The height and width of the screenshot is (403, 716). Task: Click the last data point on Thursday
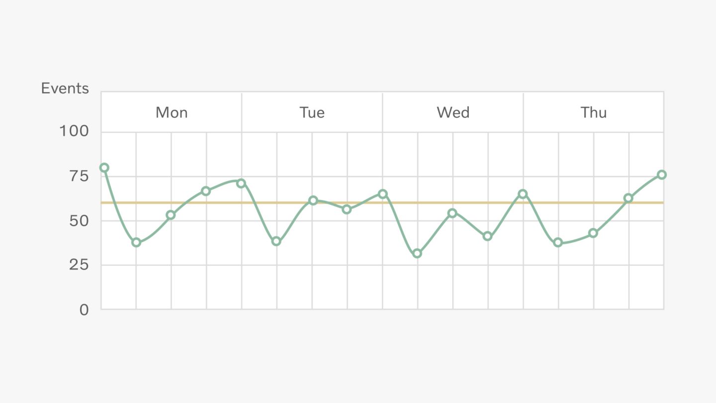click(x=662, y=175)
